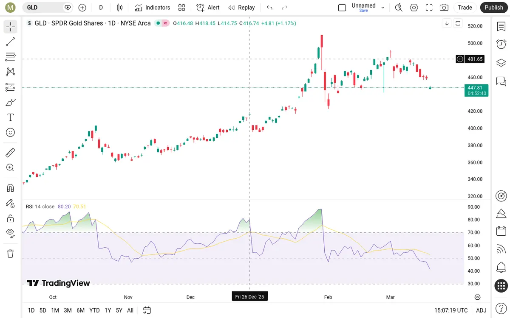Toggle stay in drawing mode
Screen dimensions: 510x318
(x=11, y=203)
